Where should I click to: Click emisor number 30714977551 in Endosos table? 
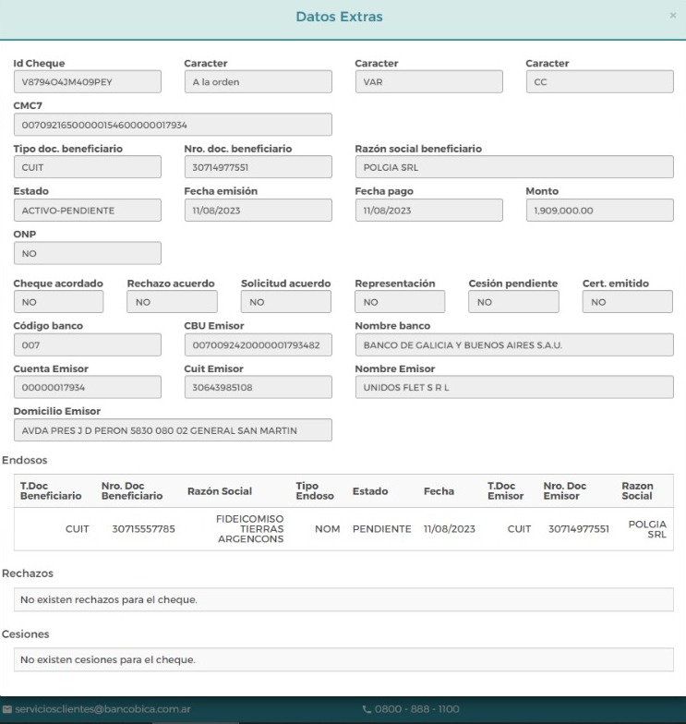[578, 529]
